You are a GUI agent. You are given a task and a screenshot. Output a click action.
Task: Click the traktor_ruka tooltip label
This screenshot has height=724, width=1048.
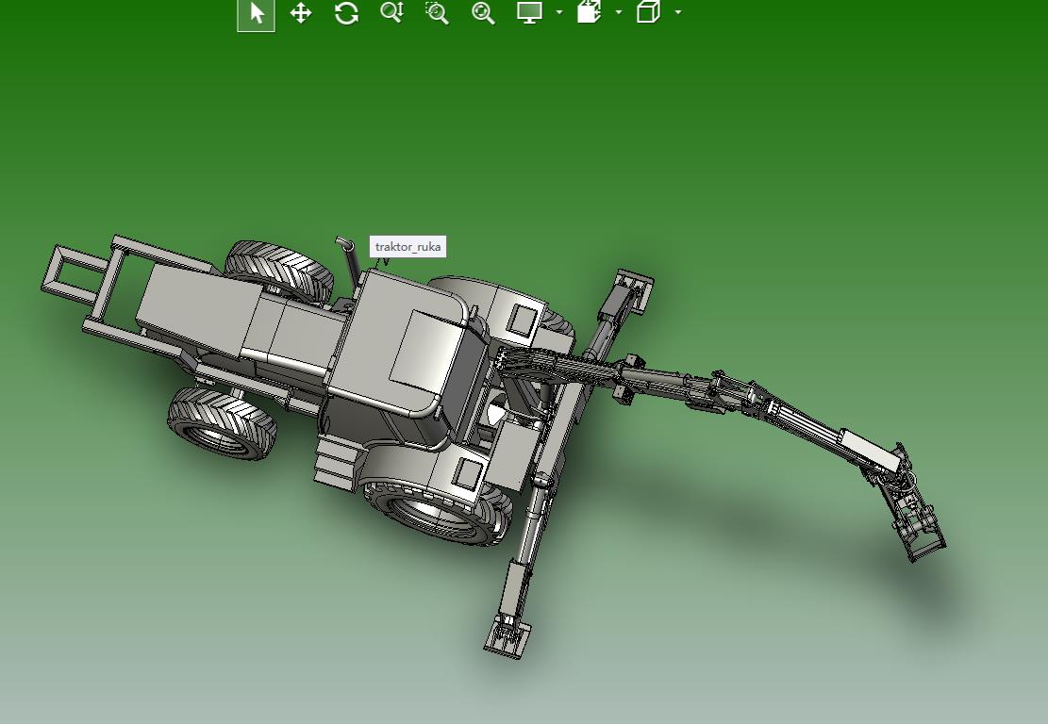coord(408,246)
